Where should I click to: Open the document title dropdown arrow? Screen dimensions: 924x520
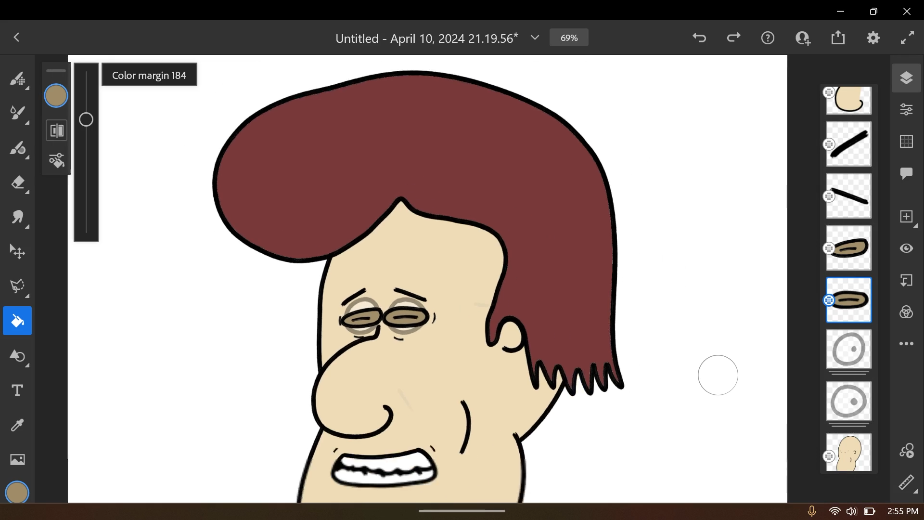(535, 38)
